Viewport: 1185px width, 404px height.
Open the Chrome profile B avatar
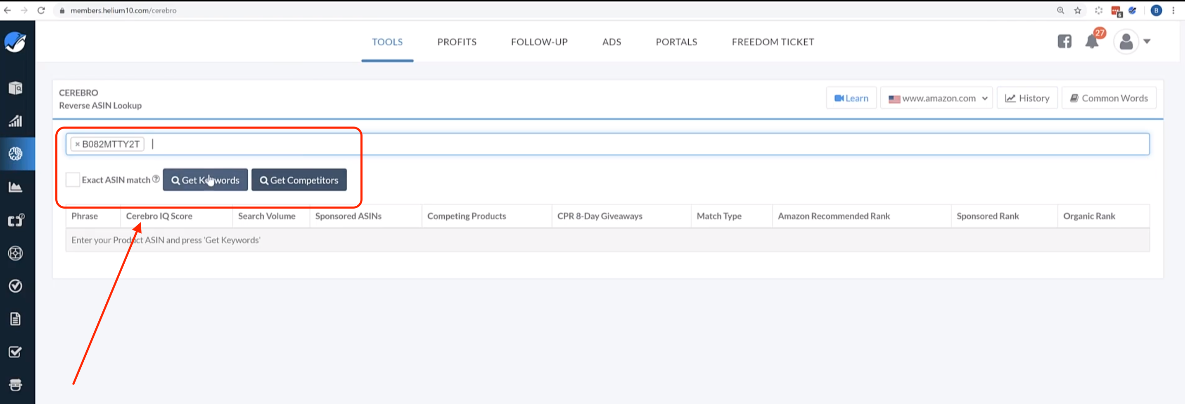click(x=1156, y=11)
